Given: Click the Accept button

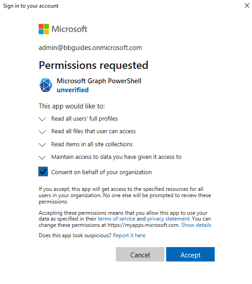Looking at the screenshot, I should [190, 254].
